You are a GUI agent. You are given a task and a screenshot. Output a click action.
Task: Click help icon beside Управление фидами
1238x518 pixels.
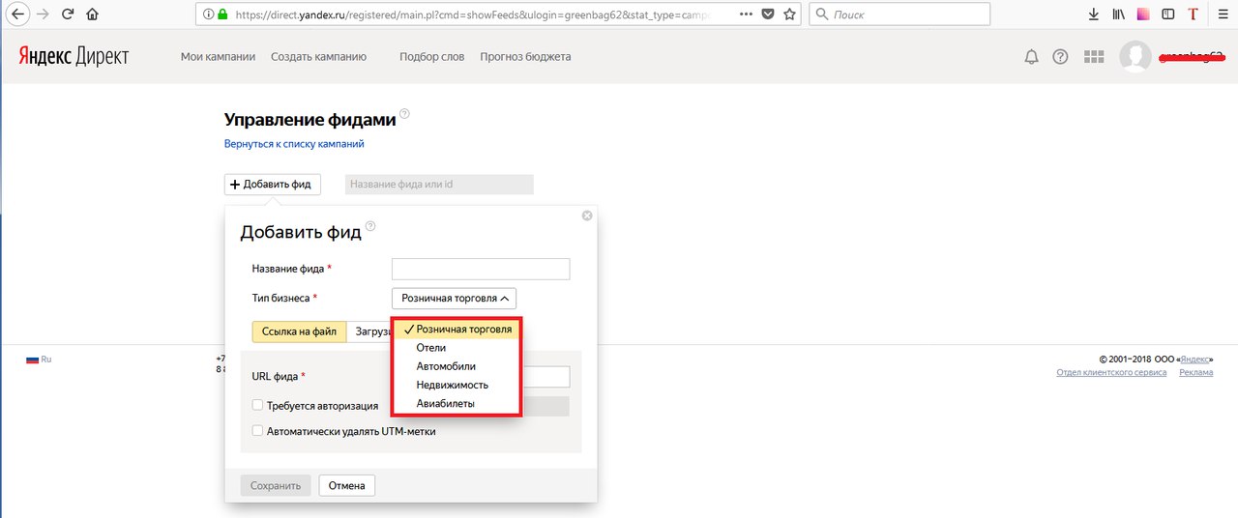coord(404,113)
